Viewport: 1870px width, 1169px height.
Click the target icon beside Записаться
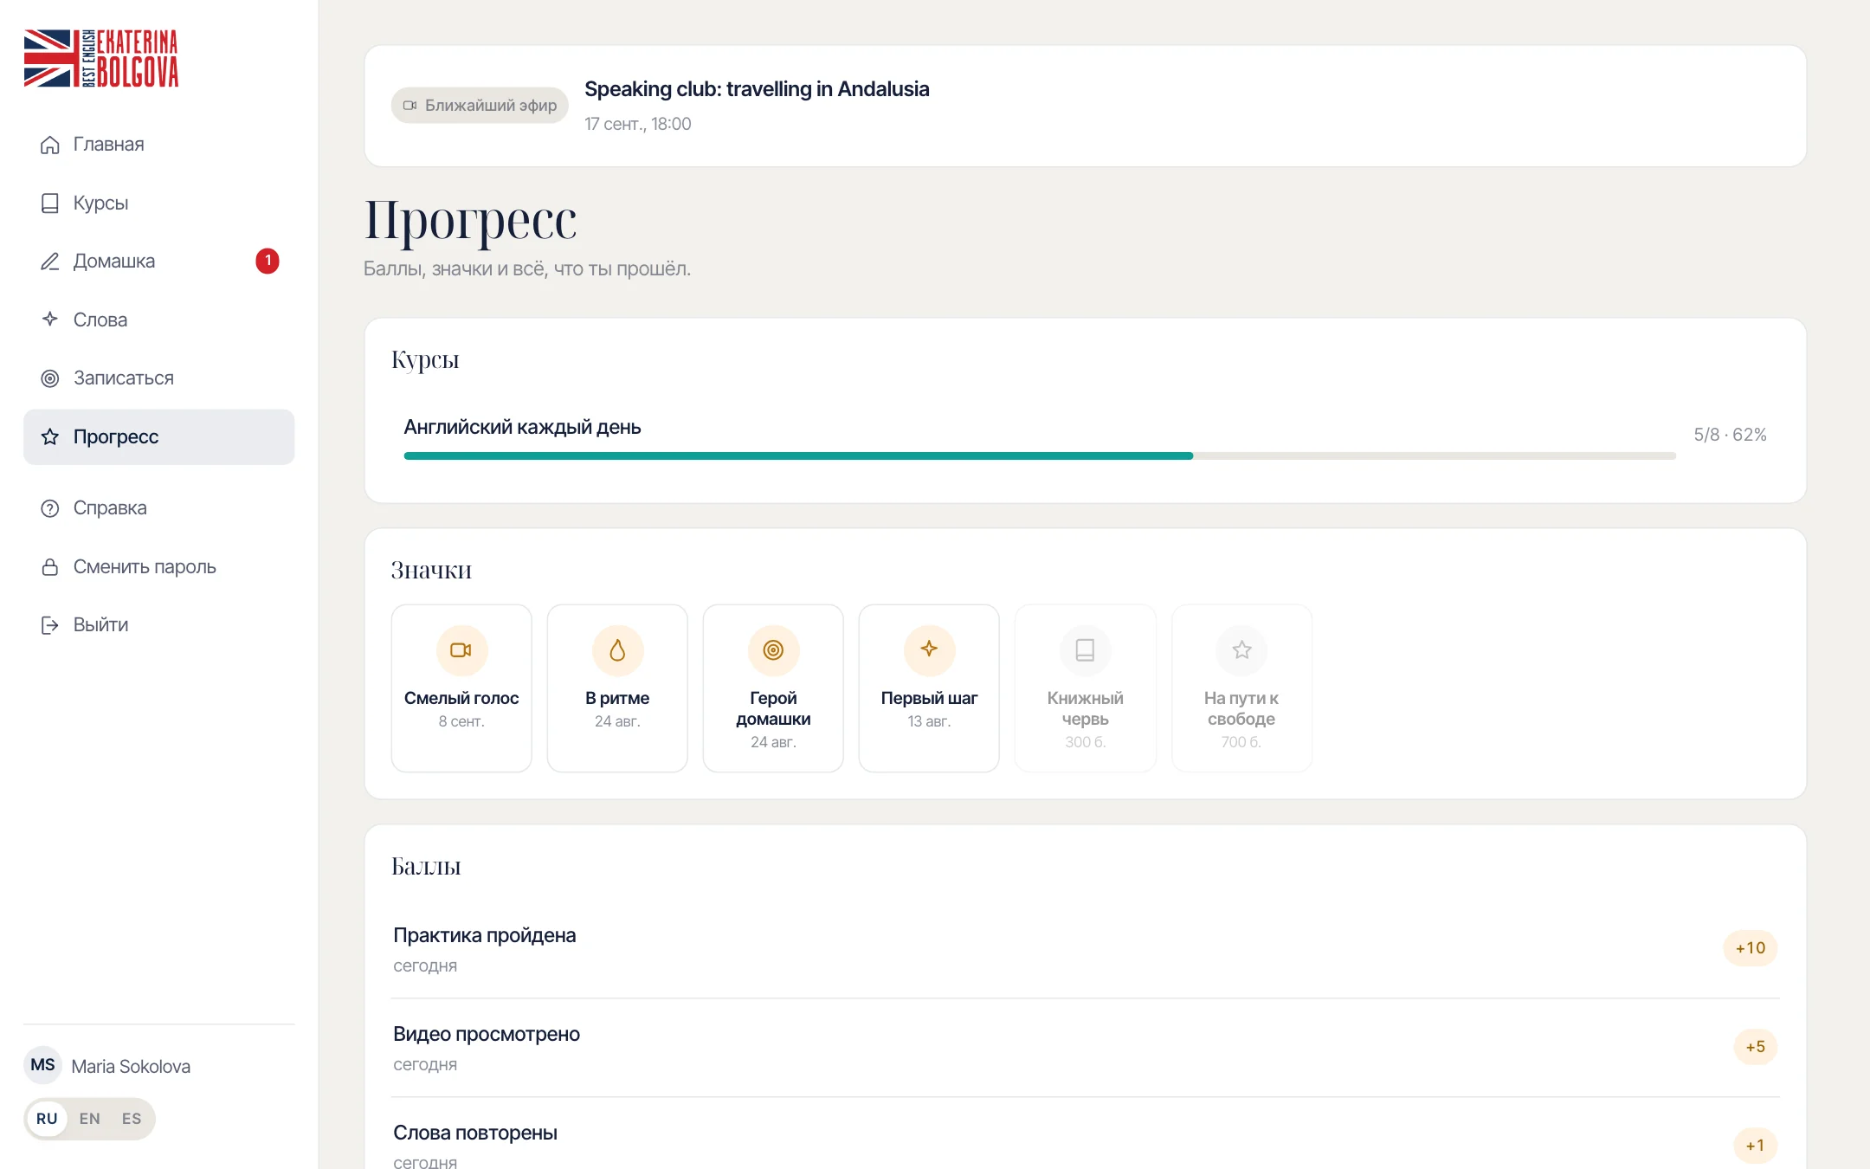pyautogui.click(x=50, y=378)
